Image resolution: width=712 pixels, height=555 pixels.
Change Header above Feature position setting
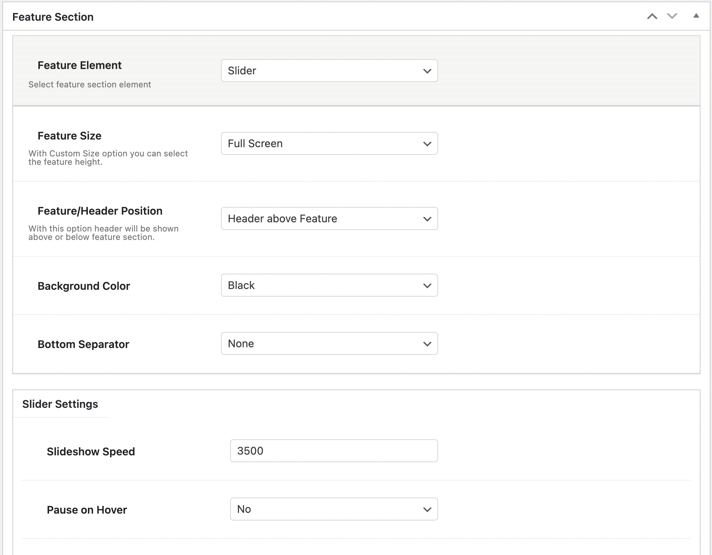(329, 218)
